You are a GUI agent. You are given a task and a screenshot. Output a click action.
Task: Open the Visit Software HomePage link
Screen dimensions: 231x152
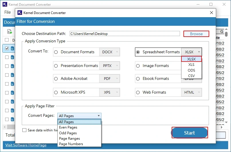(26, 145)
